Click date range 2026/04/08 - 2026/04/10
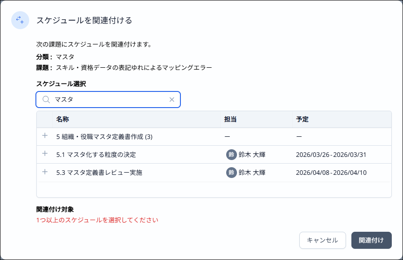The image size is (403, 260). 331,172
